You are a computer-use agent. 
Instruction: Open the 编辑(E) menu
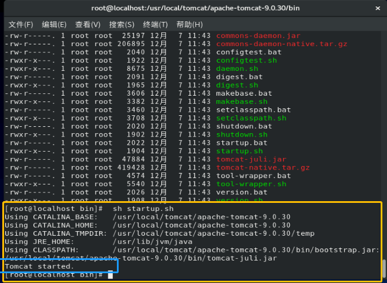click(54, 24)
